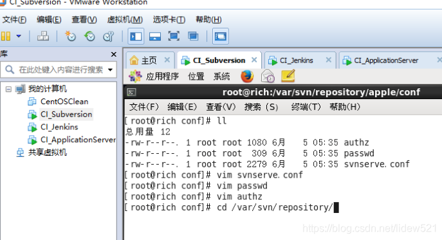
Task: Enter full screen mode icon
Action: pyautogui.click(x=174, y=36)
